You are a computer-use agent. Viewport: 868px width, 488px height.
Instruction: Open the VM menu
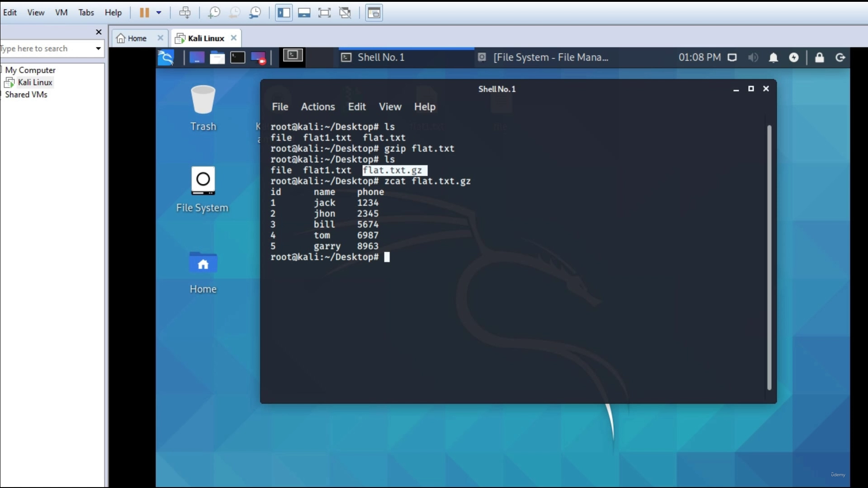[61, 12]
